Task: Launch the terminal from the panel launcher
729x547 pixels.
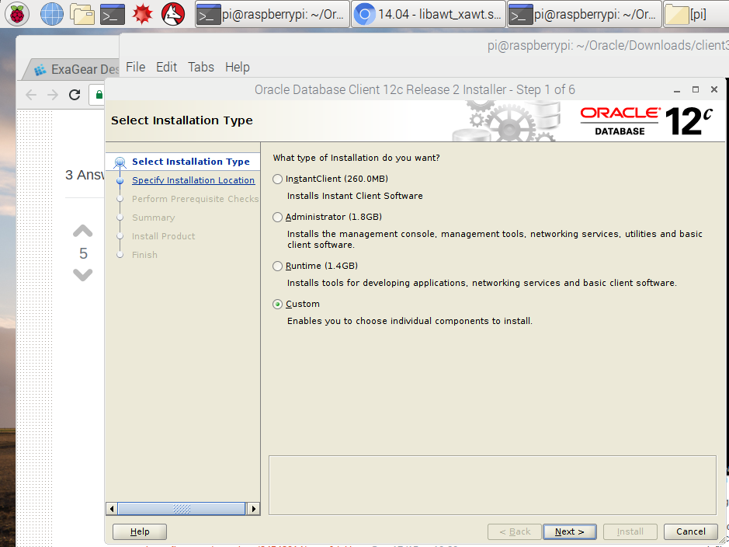Action: (113, 14)
